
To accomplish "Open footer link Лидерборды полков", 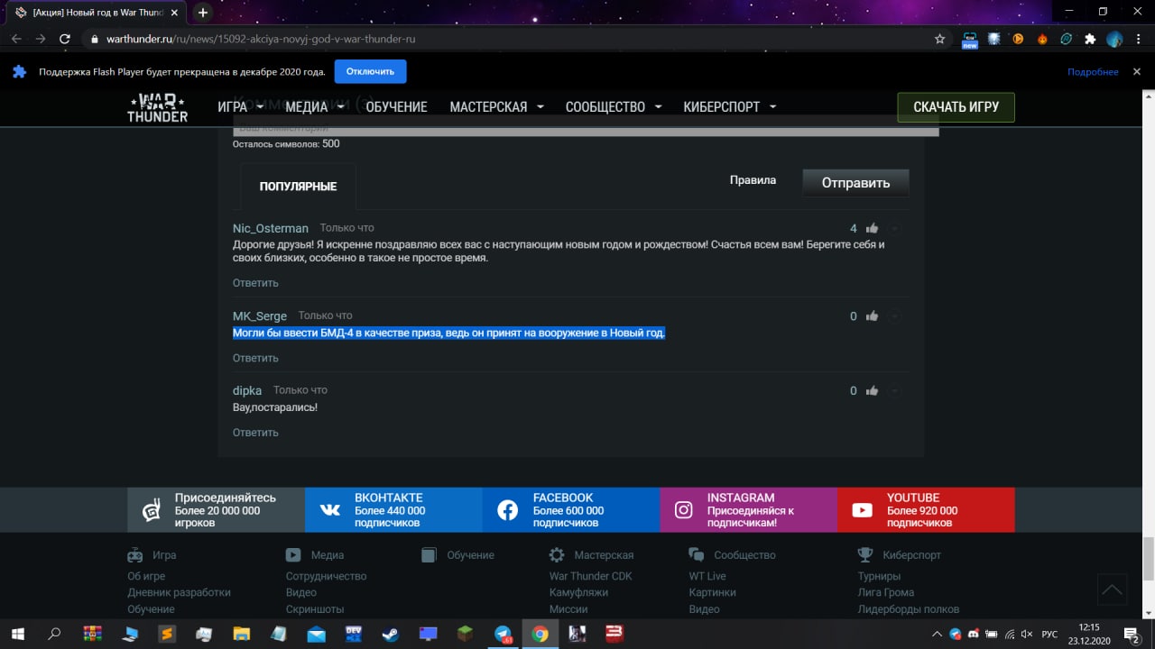I will click(909, 609).
